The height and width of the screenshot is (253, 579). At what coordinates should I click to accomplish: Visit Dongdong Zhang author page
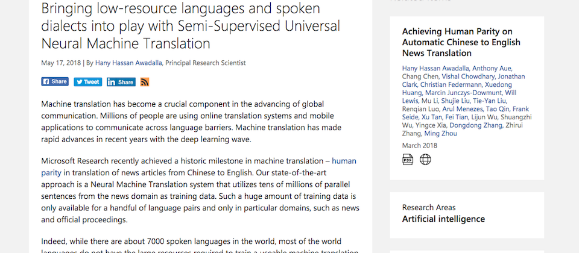click(476, 125)
